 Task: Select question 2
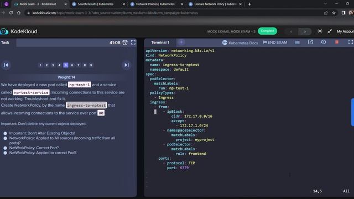pyautogui.click(x=46, y=65)
